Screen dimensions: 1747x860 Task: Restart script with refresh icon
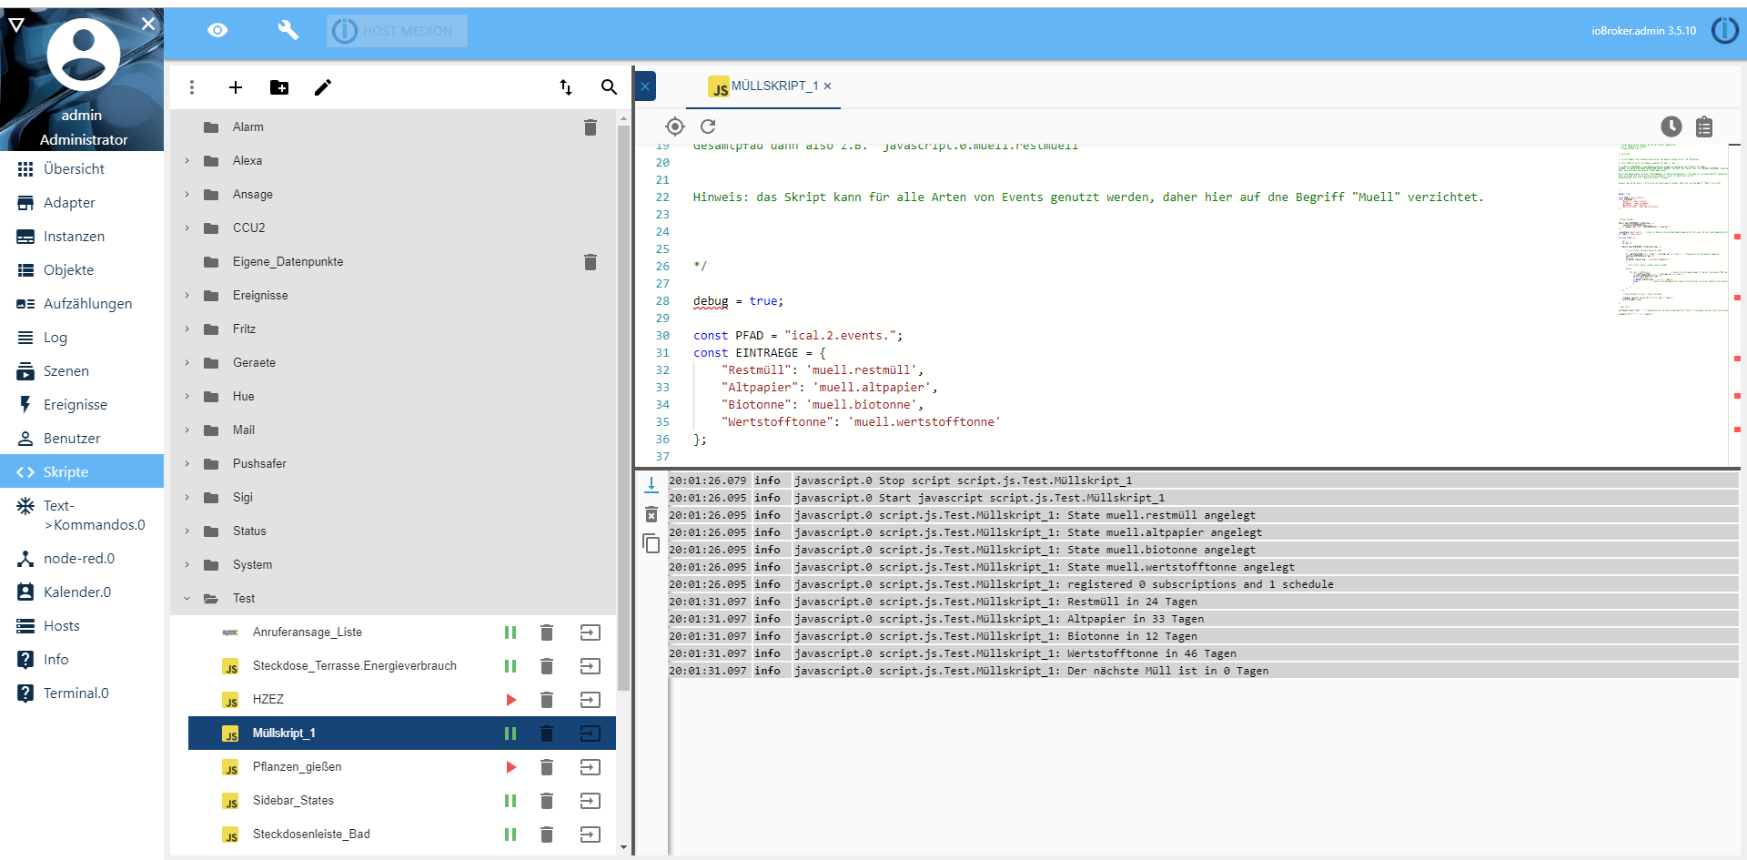pyautogui.click(x=708, y=126)
